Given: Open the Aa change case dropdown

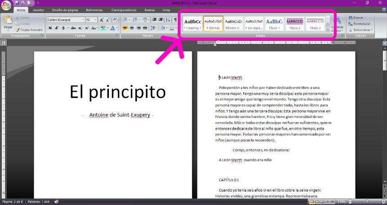Looking at the screenshot, I should click(94, 28).
